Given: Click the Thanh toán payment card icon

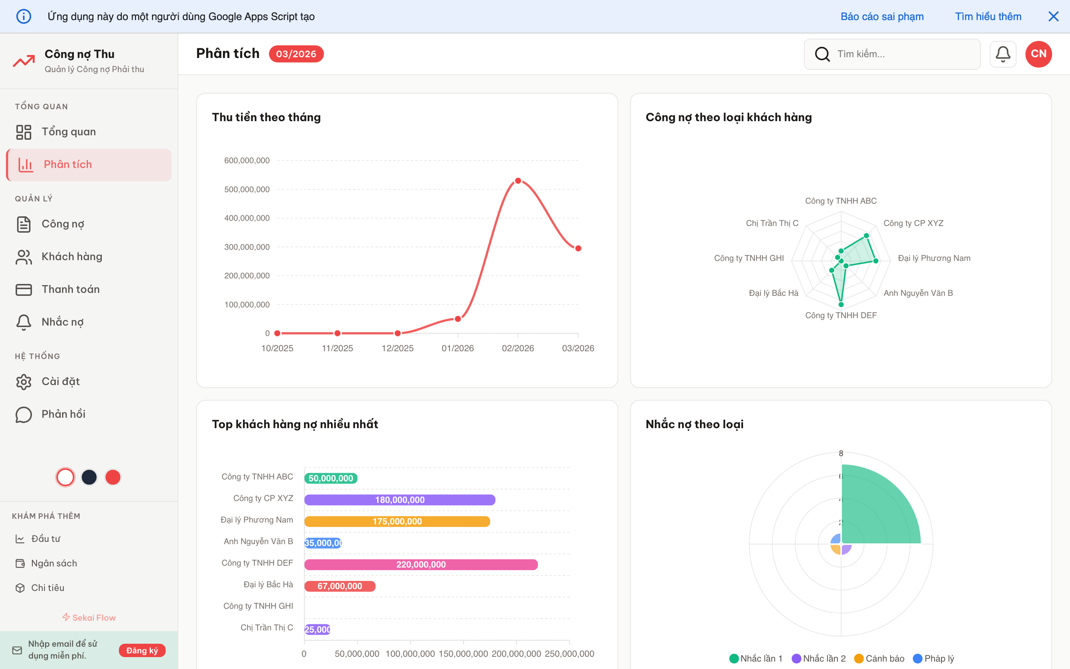Looking at the screenshot, I should [x=23, y=290].
